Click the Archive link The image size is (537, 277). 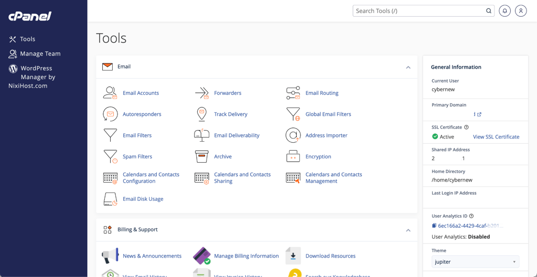click(223, 157)
